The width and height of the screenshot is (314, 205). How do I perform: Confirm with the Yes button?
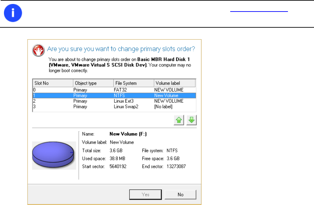tap(145, 194)
